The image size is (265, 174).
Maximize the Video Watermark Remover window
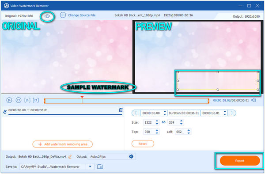point(249,6)
